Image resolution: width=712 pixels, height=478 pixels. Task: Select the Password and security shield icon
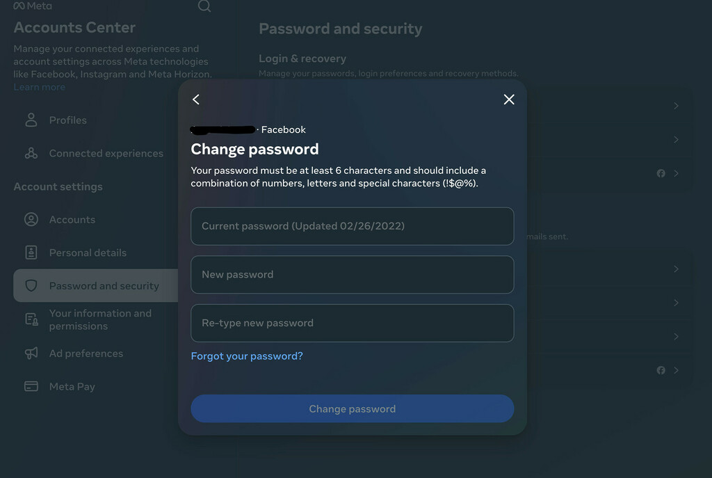31,285
